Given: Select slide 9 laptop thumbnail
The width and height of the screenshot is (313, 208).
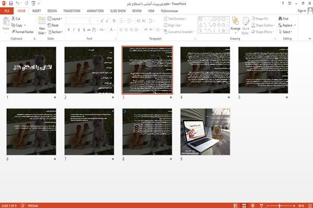Looking at the screenshot, I should [205, 131].
